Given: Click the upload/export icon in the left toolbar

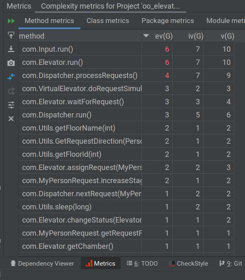Looking at the screenshot, I should (x=11, y=35).
